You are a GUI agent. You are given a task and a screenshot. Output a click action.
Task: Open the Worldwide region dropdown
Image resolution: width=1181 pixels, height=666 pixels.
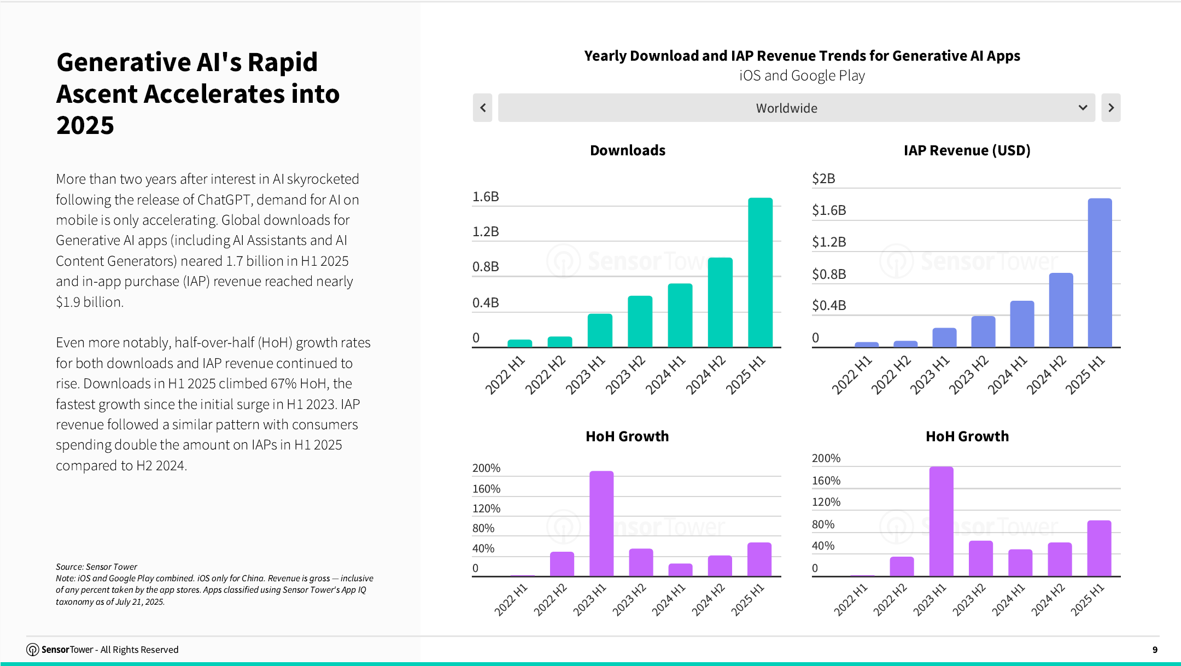(x=796, y=108)
